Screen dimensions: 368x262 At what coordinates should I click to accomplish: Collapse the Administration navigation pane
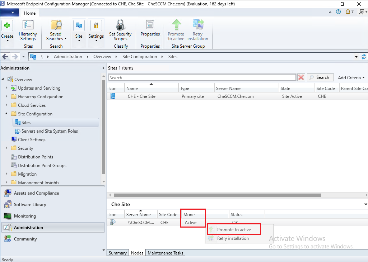point(103,68)
